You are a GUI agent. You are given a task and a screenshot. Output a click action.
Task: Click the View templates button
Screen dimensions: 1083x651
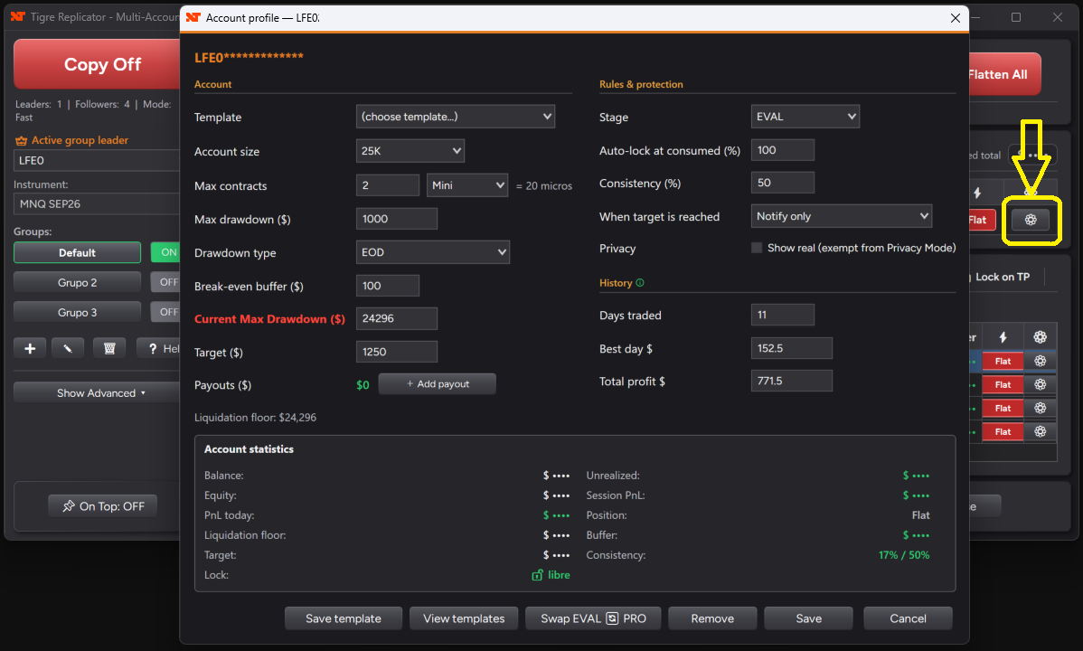point(464,618)
